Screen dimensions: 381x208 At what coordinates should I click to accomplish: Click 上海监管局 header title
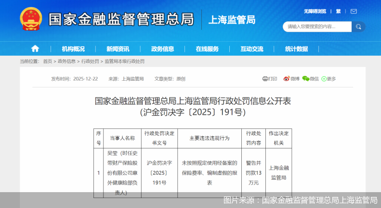[x=232, y=20]
